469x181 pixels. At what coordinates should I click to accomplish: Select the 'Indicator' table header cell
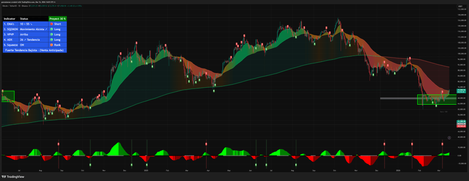(x=11, y=18)
